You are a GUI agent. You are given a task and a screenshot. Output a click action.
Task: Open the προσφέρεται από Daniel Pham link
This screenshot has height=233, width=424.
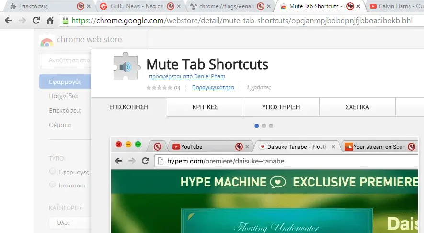point(187,76)
